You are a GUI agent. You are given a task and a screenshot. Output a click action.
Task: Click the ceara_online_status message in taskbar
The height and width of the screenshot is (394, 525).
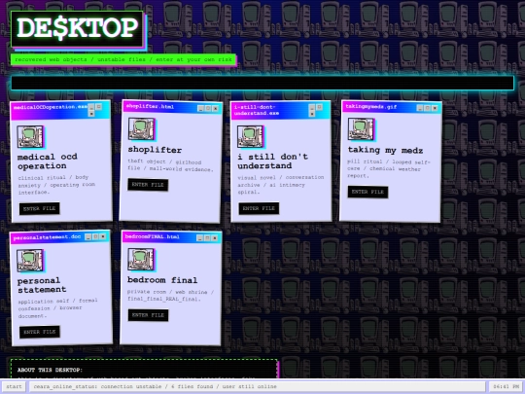click(155, 386)
